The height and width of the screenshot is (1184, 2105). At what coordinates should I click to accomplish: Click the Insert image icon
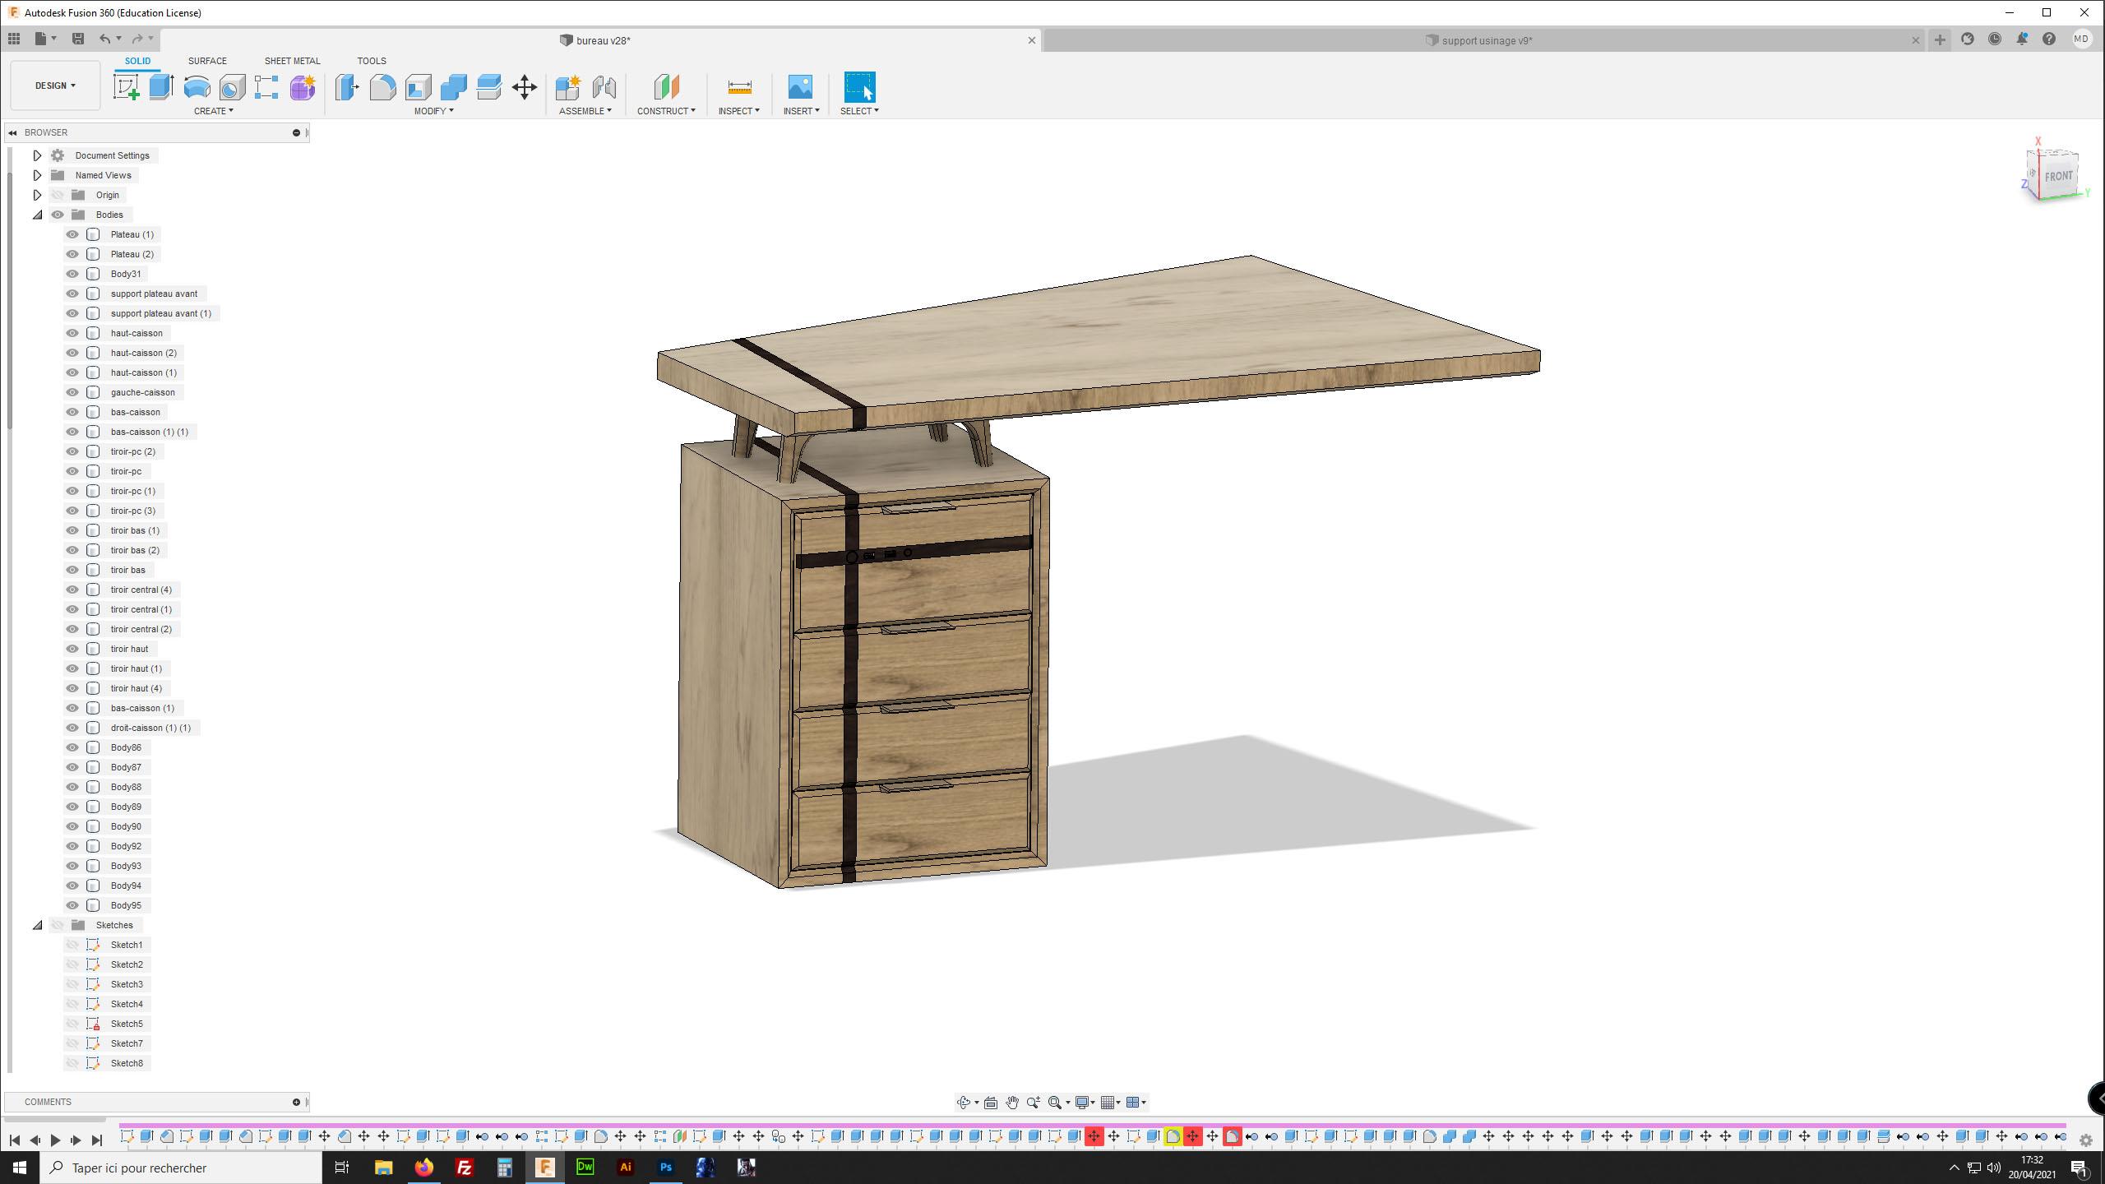(800, 87)
